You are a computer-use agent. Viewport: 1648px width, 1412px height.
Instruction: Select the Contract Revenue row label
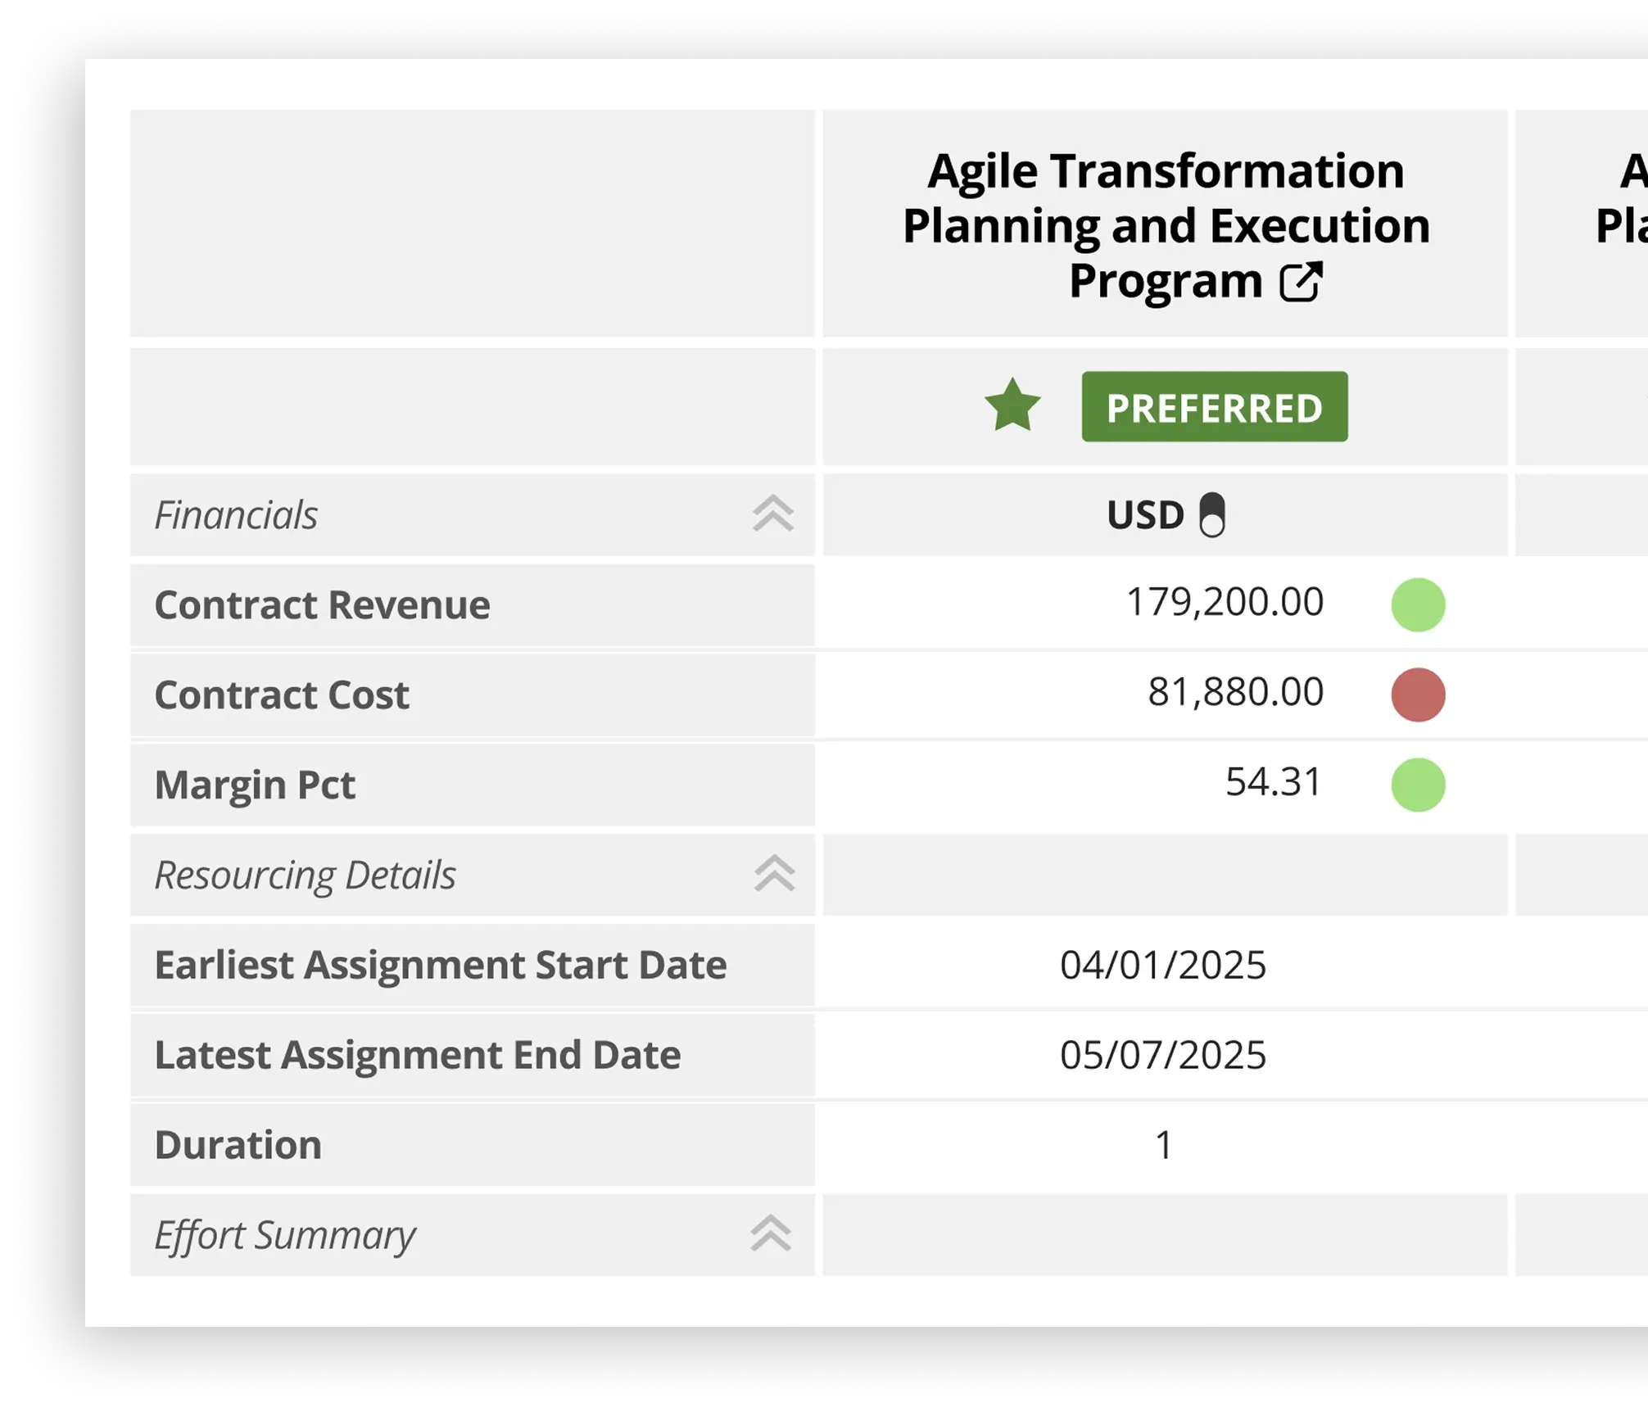[322, 606]
